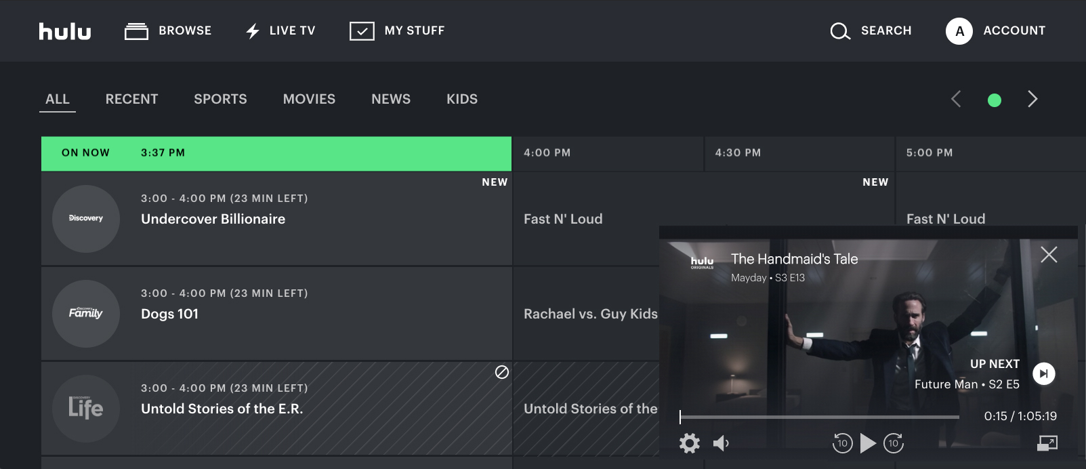Viewport: 1086px width, 469px height.
Task: Mute the mini player volume
Action: click(x=721, y=443)
